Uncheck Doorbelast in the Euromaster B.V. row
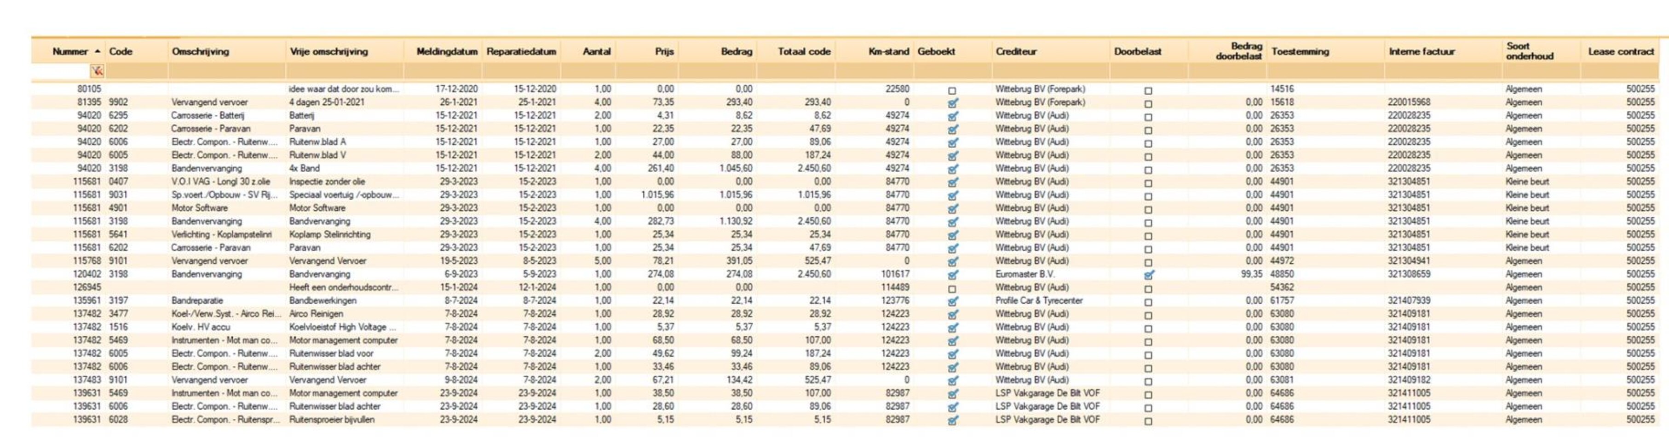The height and width of the screenshot is (441, 1669). point(1148,275)
